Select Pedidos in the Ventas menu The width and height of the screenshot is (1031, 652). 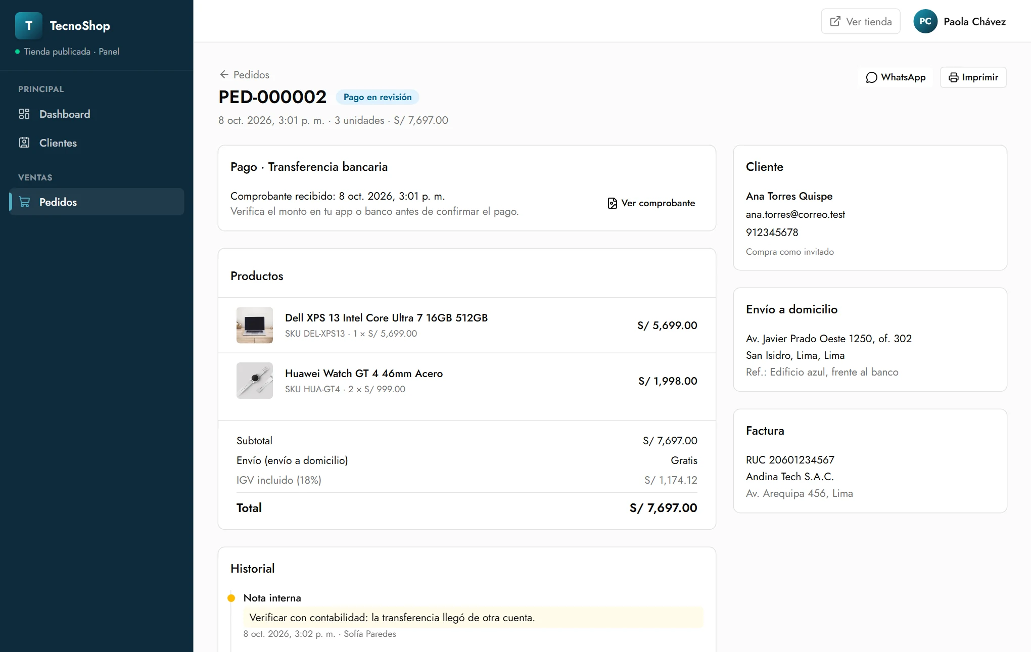97,202
